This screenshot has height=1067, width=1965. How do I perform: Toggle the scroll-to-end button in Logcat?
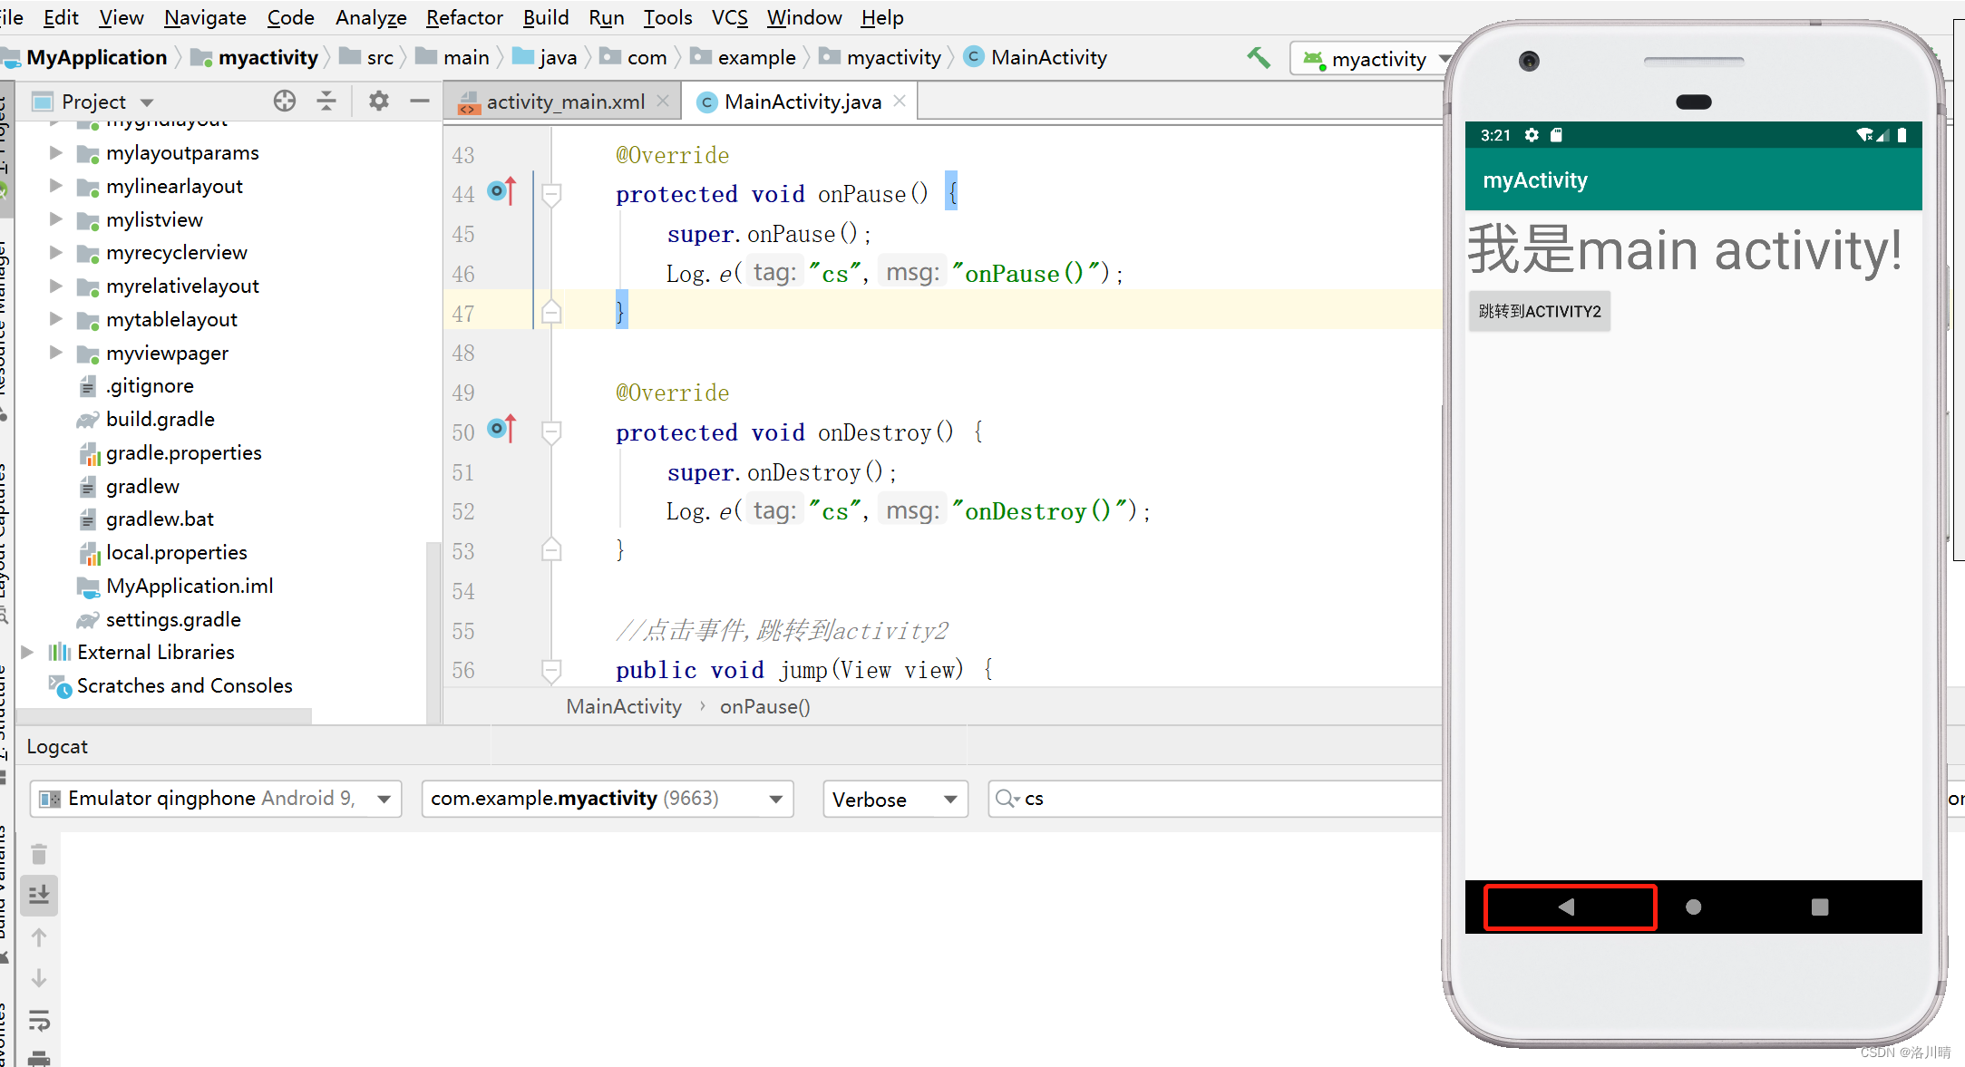click(x=39, y=895)
